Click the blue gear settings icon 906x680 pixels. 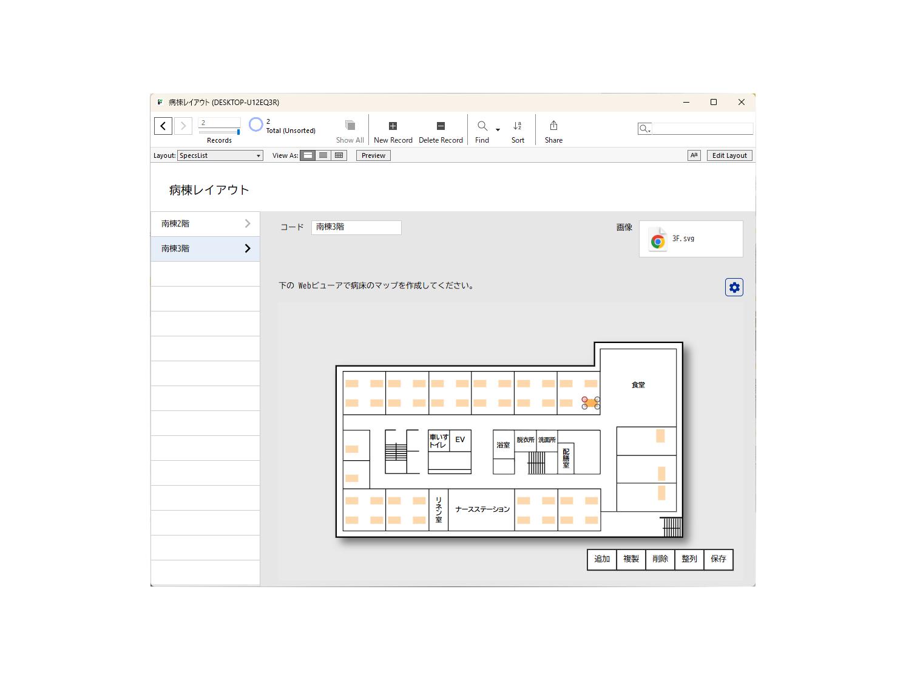tap(734, 287)
